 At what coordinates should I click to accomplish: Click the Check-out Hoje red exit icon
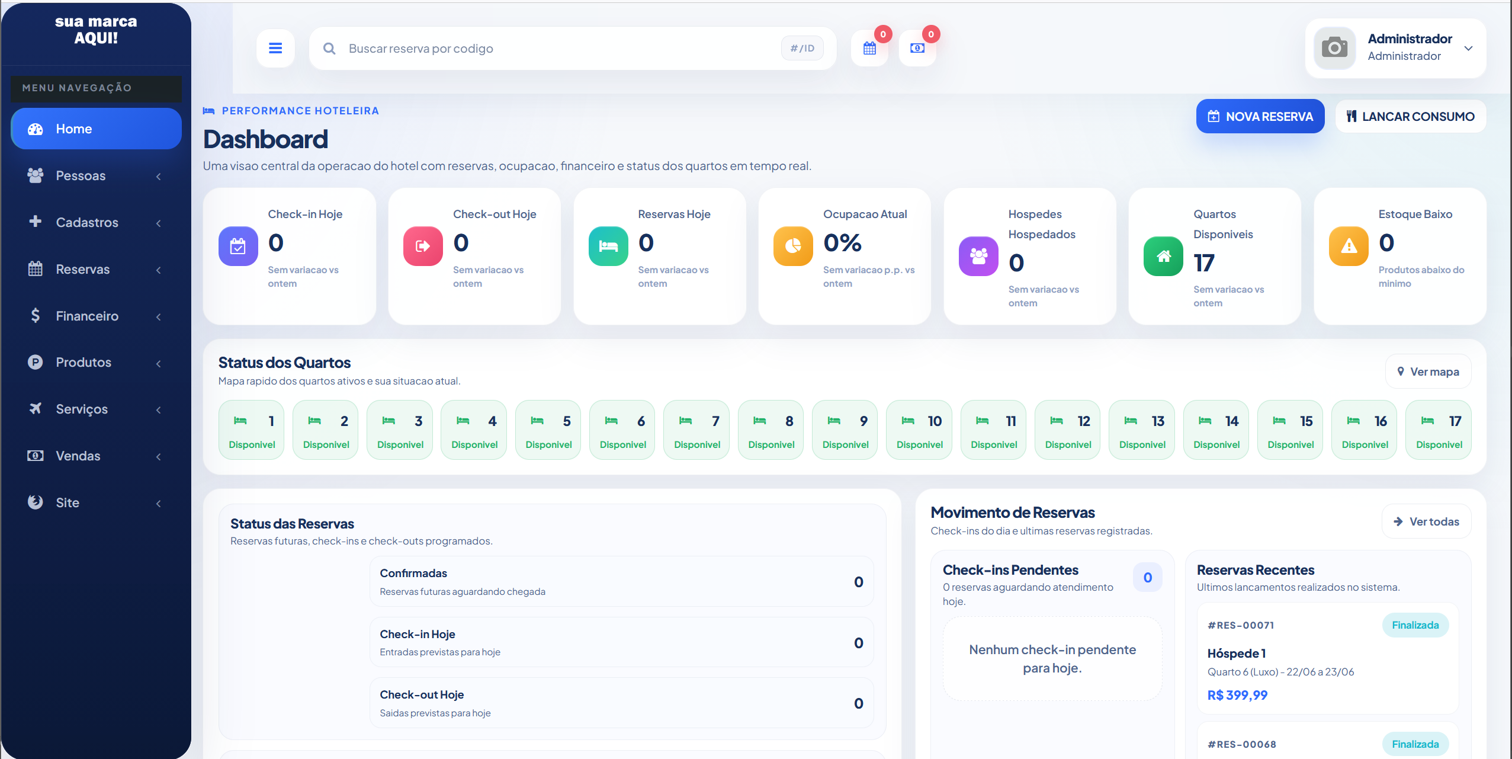(x=423, y=246)
